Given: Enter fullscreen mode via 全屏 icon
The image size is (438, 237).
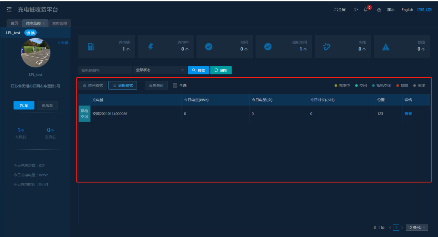Looking at the screenshot, I should [x=340, y=10].
